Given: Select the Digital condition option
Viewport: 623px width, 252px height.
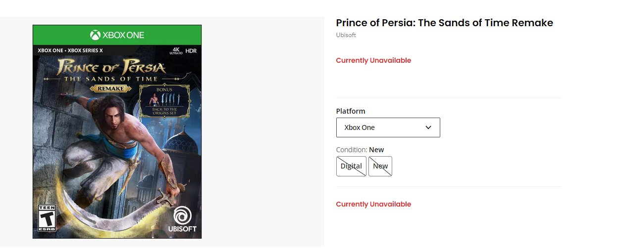Looking at the screenshot, I should coord(351,167).
